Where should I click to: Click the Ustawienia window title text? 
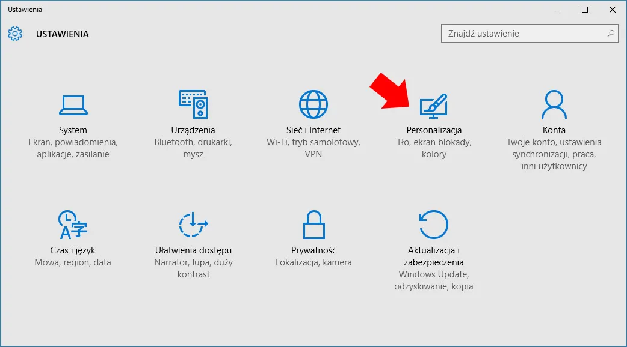point(25,10)
